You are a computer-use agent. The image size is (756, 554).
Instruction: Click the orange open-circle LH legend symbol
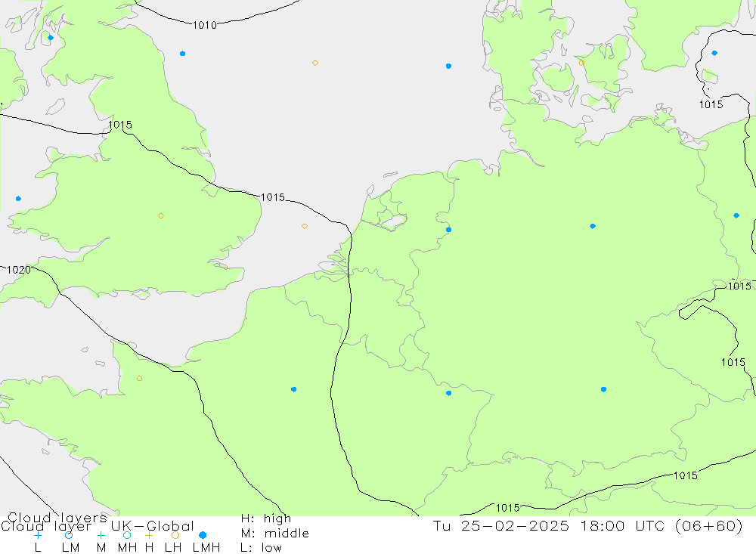[x=175, y=535]
